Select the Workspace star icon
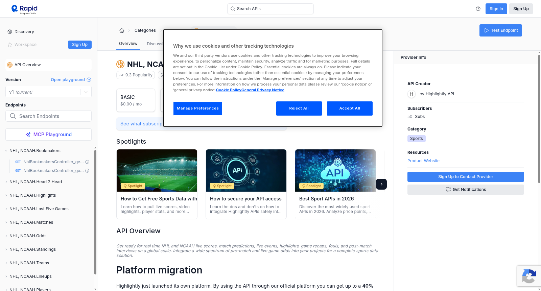This screenshot has width=541, height=291. pyautogui.click(x=10, y=45)
